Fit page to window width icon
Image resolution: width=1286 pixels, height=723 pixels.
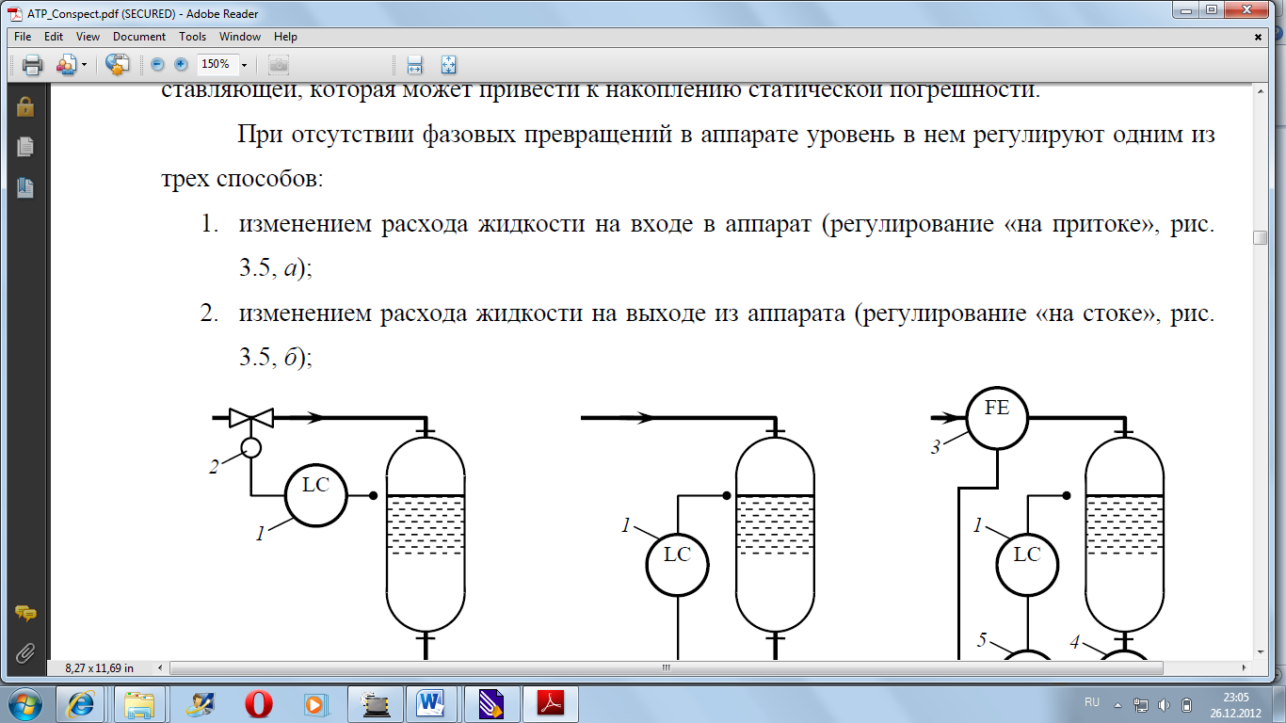click(414, 65)
